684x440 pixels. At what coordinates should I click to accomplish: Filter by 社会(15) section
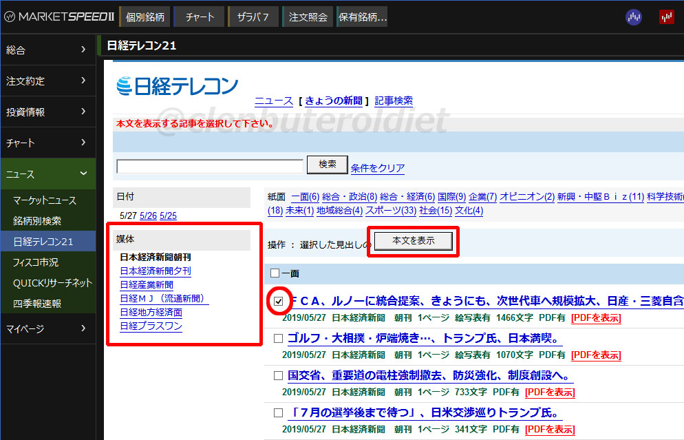[436, 211]
